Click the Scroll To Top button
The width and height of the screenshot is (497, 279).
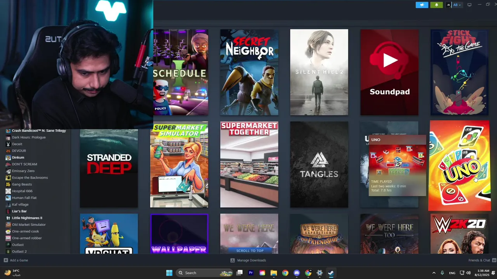[x=250, y=250]
